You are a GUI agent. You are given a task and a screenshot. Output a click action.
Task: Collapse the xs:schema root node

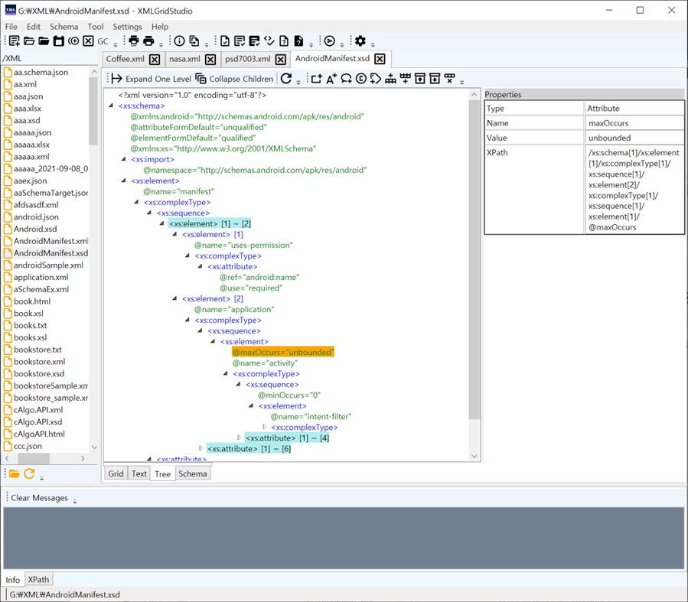point(112,106)
